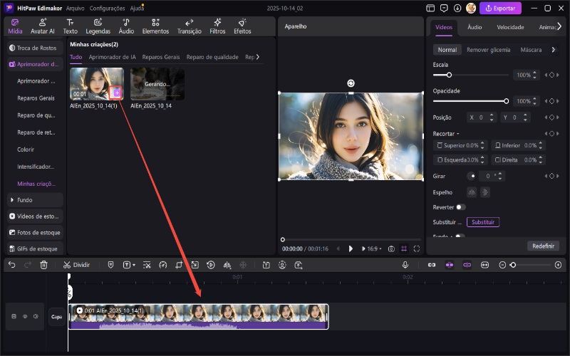This screenshot has width=570, height=356.
Task: Add AIEn_2025_10_14(1) clip to timeline with plus button
Action: point(116,93)
